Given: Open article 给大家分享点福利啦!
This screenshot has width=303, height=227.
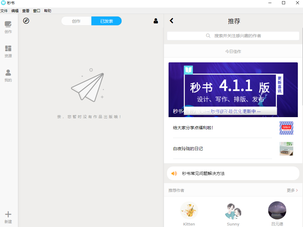Looking at the screenshot, I should click(x=193, y=128).
